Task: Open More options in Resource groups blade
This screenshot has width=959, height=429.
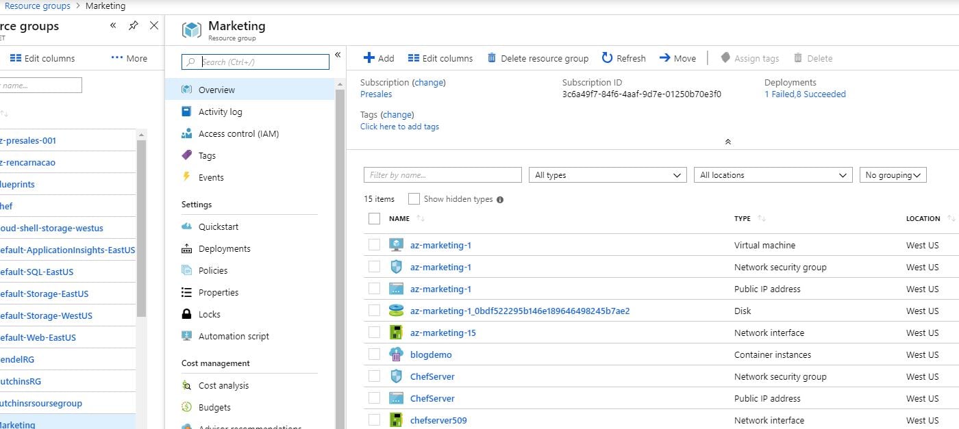Action: point(129,58)
